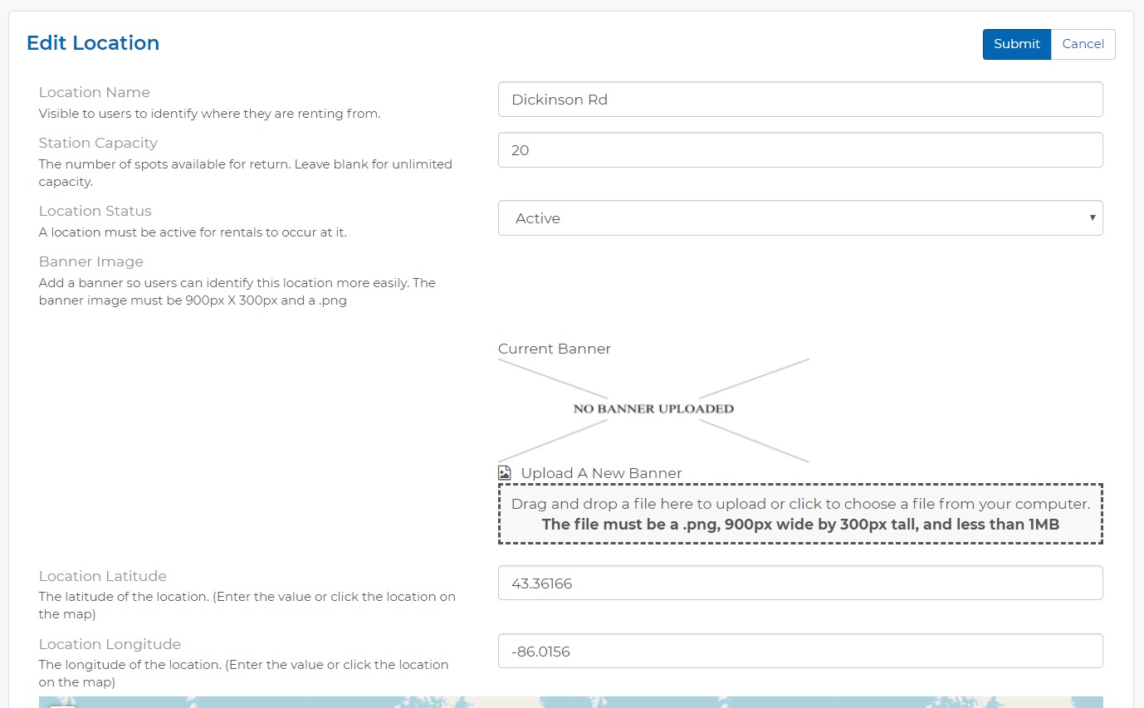Click the Location Latitude label
The height and width of the screenshot is (708, 1144).
pos(103,576)
